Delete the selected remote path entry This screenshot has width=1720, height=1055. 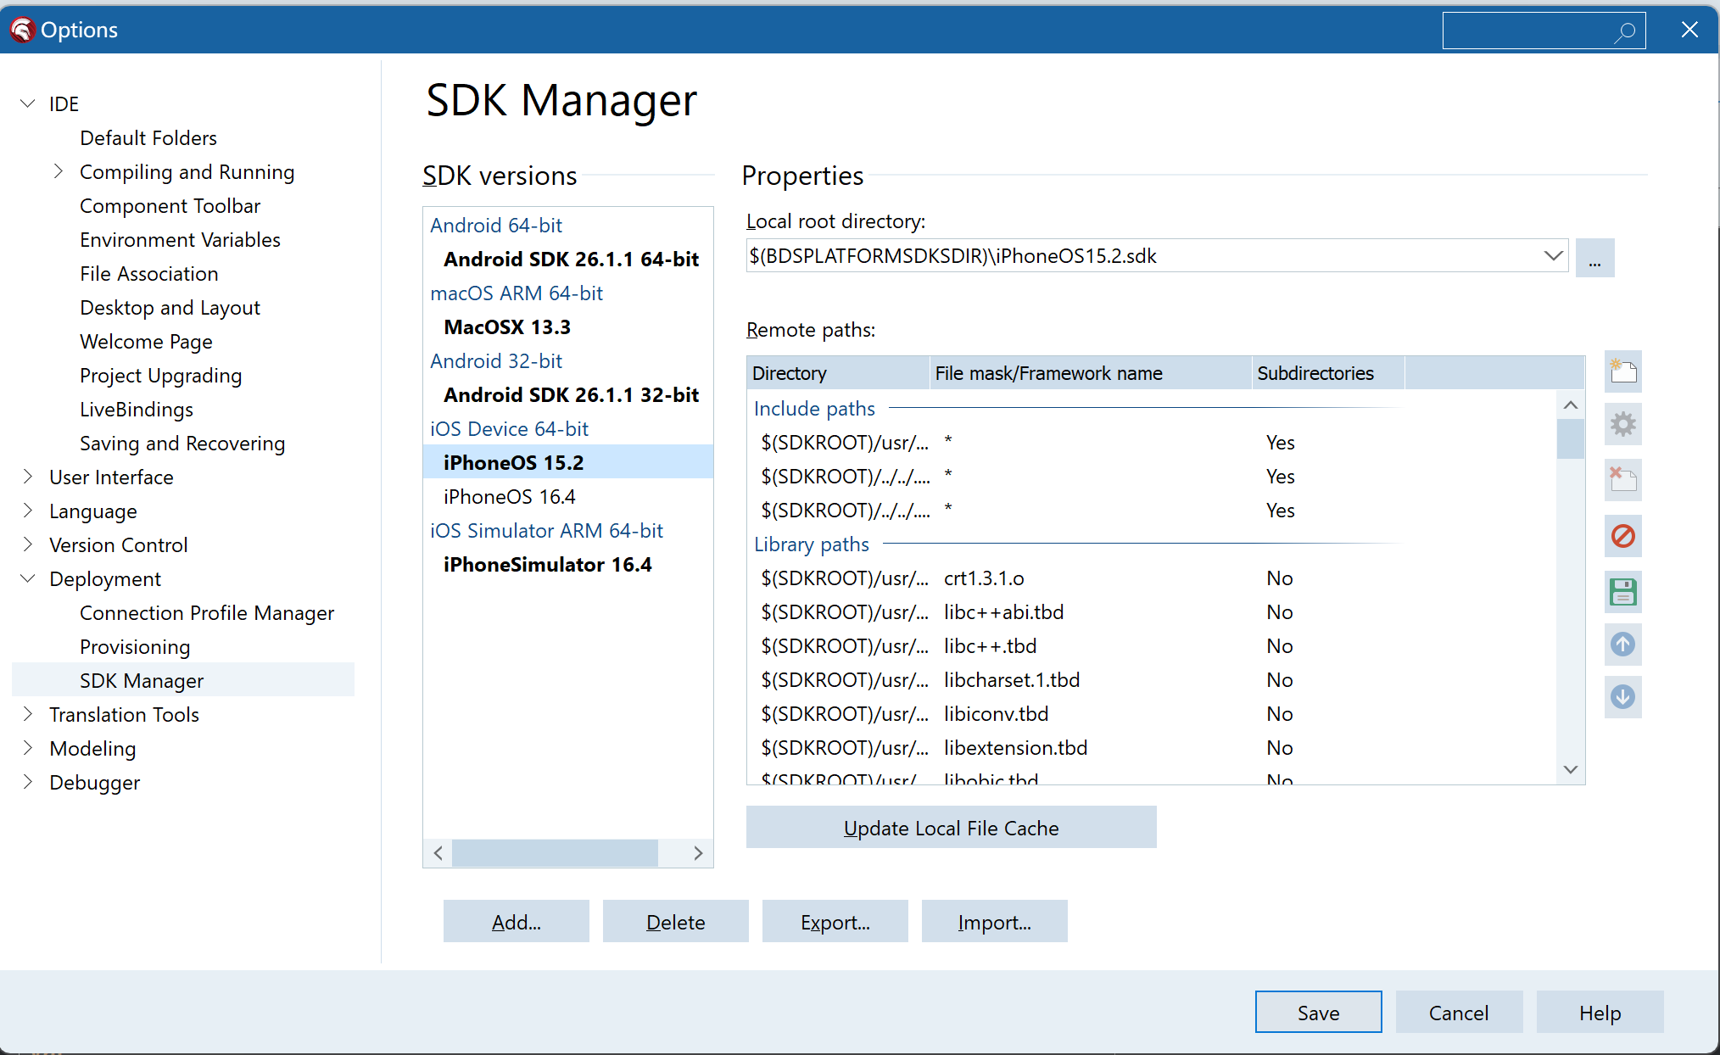[x=1622, y=479]
